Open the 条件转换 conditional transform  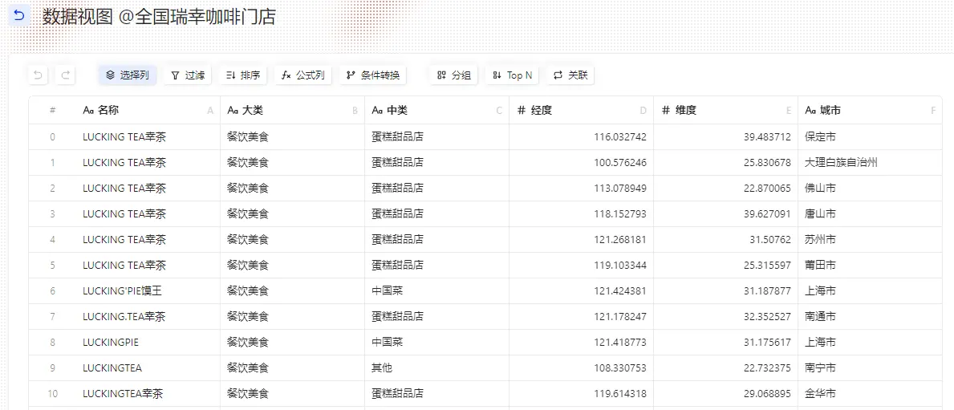[x=372, y=75]
